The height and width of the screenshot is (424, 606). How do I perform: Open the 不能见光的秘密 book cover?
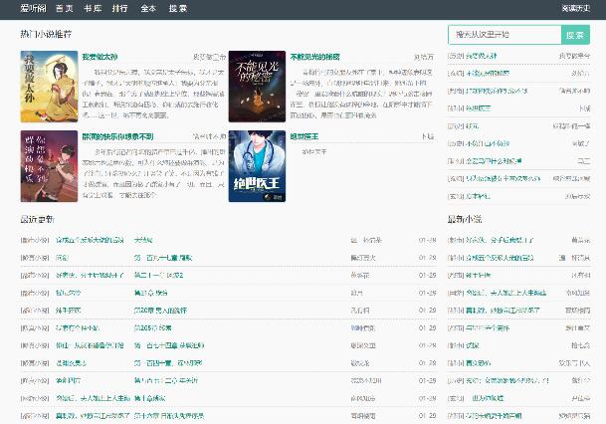pos(257,86)
